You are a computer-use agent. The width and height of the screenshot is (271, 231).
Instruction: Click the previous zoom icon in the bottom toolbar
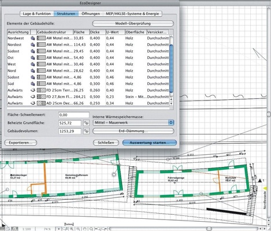point(98,229)
